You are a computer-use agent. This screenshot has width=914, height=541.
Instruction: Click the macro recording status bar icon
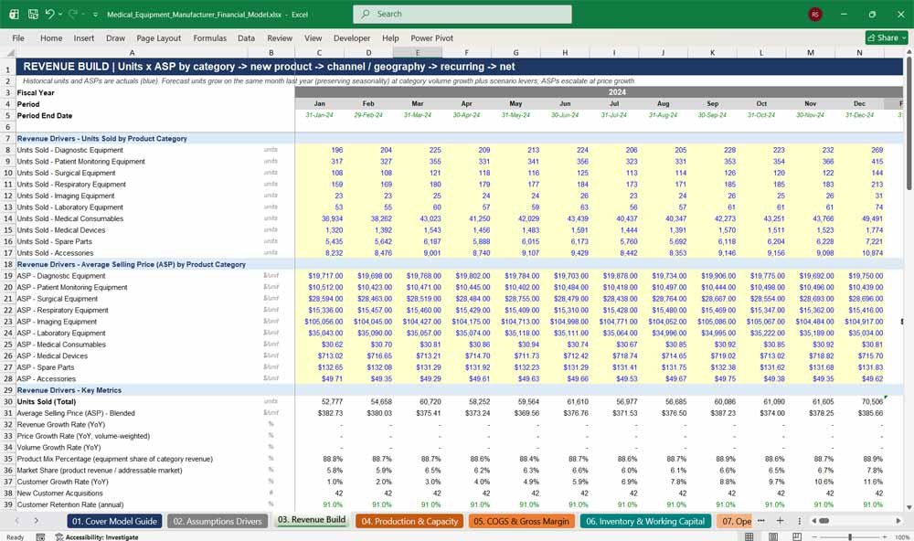(x=40, y=537)
